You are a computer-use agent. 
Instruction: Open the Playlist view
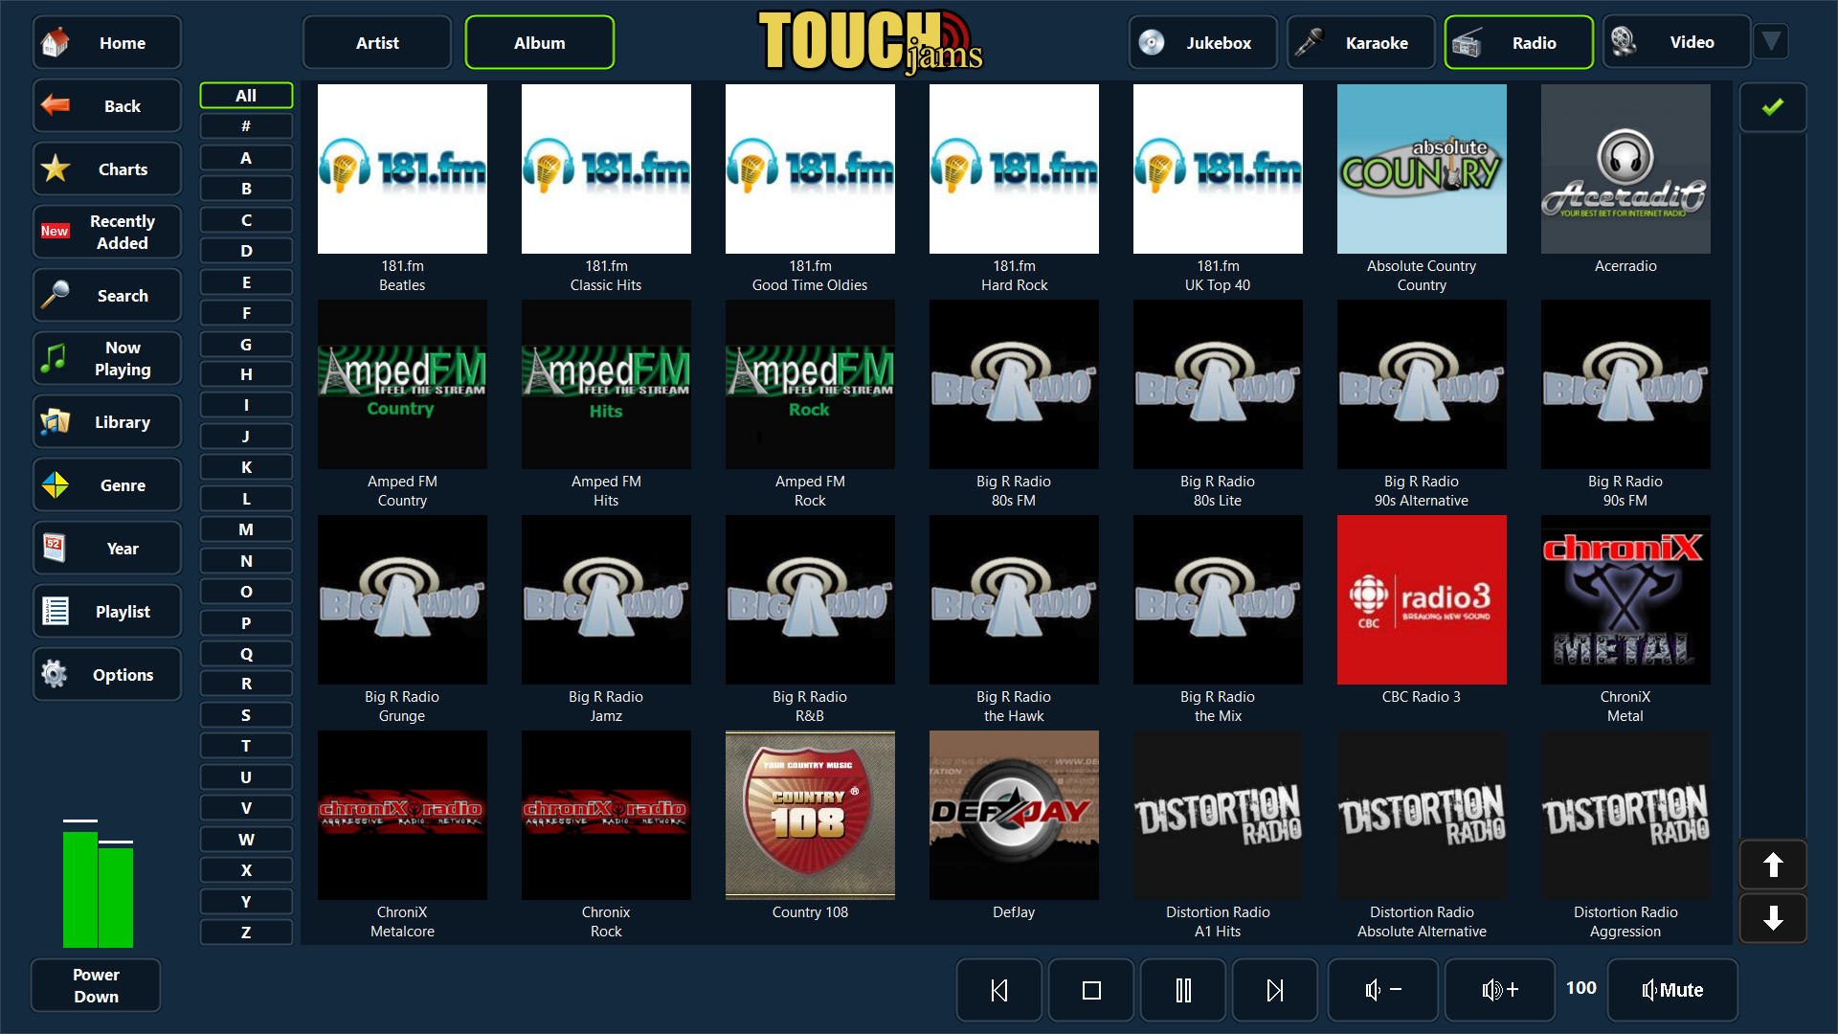click(106, 611)
